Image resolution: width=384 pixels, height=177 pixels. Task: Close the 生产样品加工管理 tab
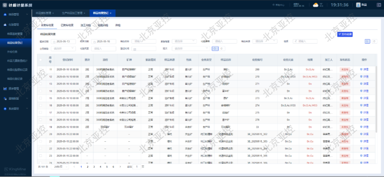[x=85, y=13]
